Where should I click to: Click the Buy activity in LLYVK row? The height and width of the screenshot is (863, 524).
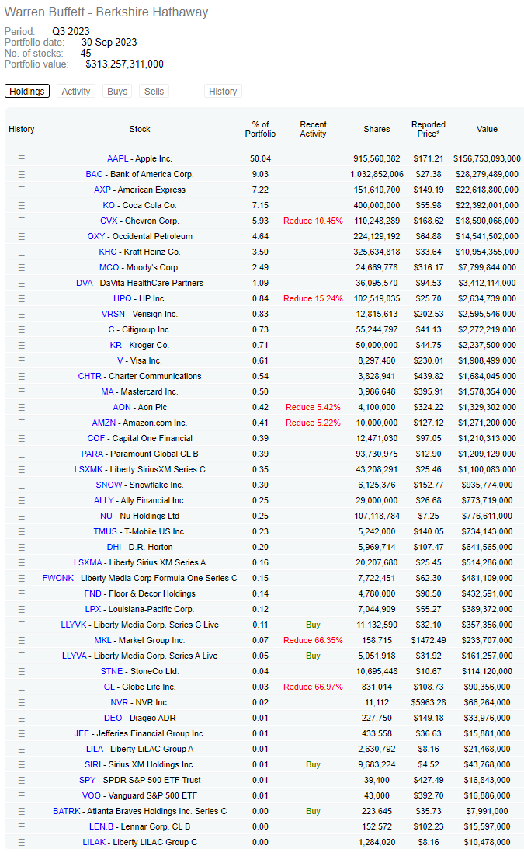[x=314, y=625]
